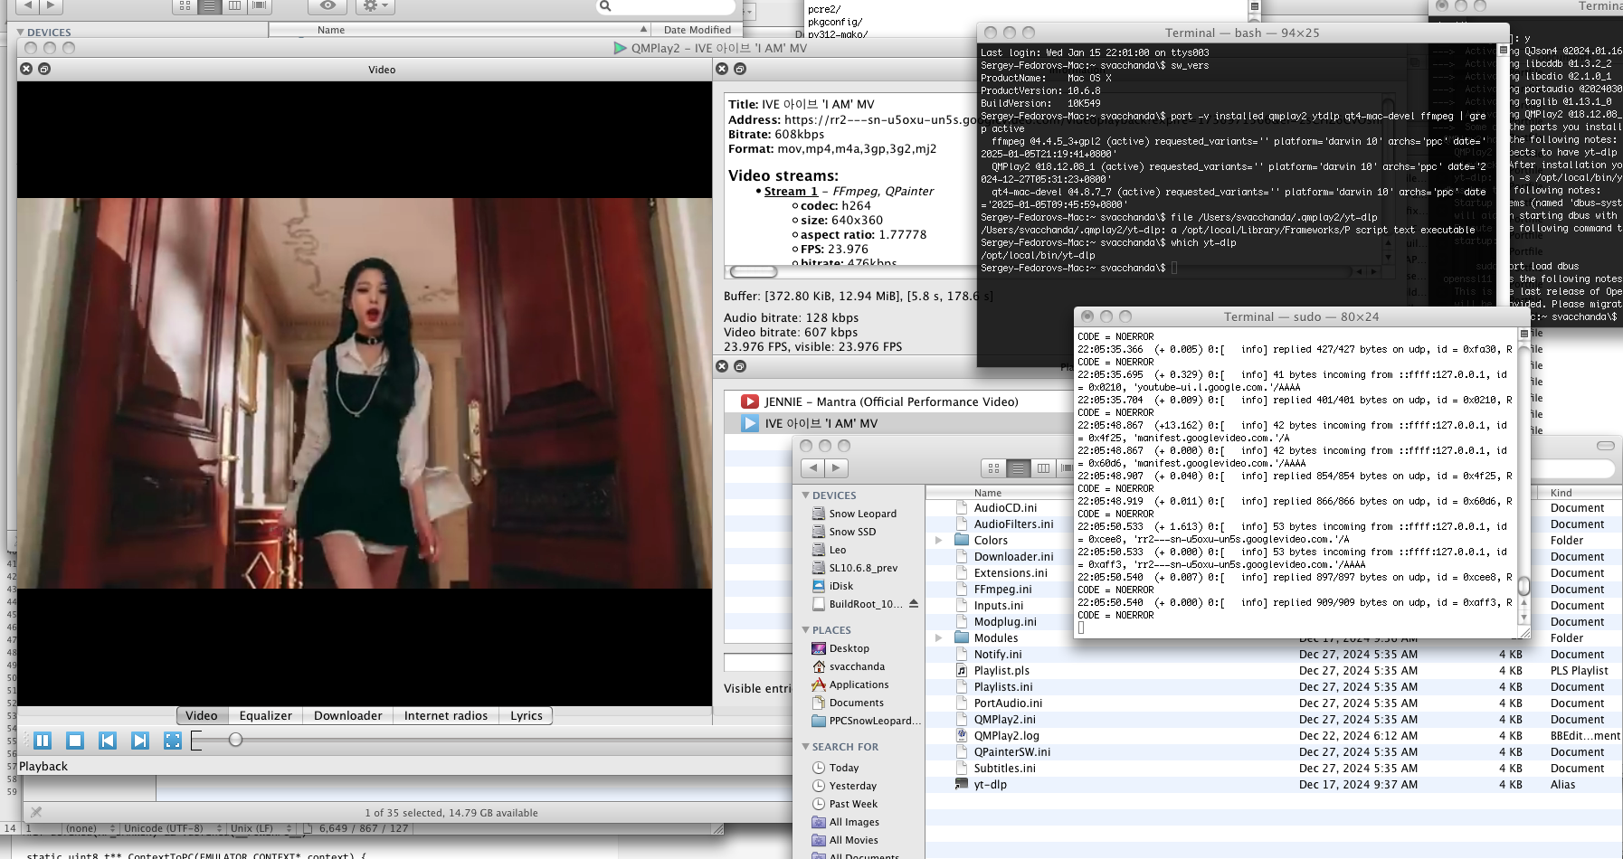Pause playback in QMPlay2

(43, 741)
